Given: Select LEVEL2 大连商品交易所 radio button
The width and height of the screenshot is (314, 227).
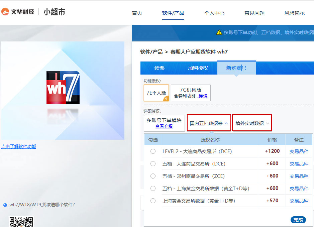Looking at the screenshot, I should 153,151.
